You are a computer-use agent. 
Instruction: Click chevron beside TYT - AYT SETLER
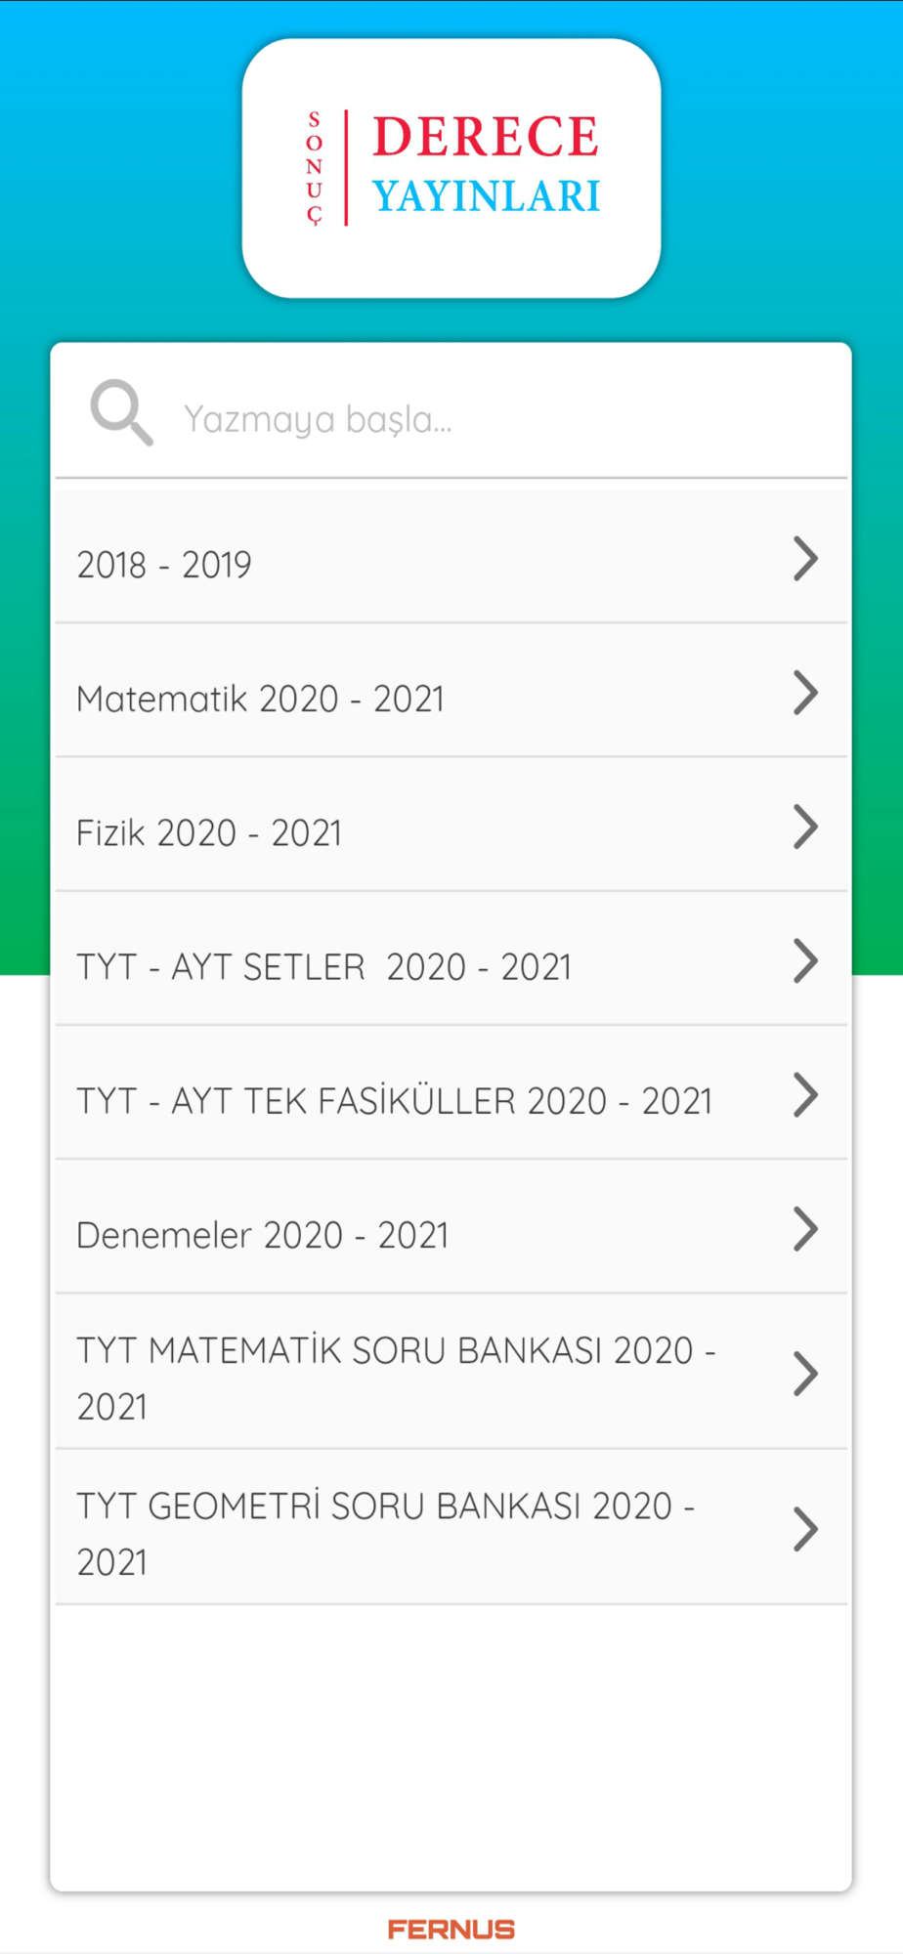click(x=805, y=960)
